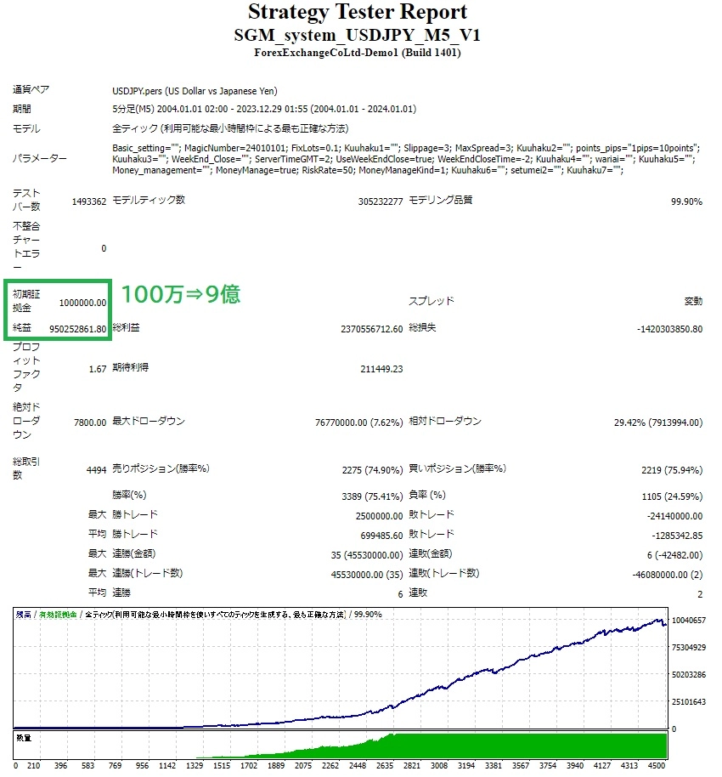Viewport: 722px width, 777px height.
Task: Select the modeling quality 99.90% value
Action: click(x=686, y=201)
